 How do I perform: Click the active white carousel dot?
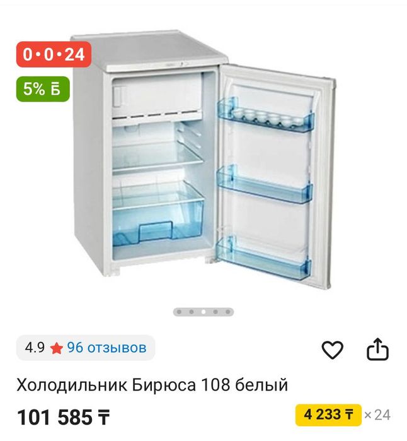click(x=203, y=312)
